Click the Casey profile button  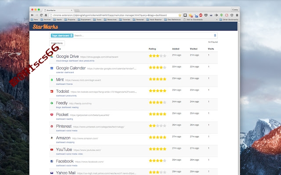click(x=235, y=10)
